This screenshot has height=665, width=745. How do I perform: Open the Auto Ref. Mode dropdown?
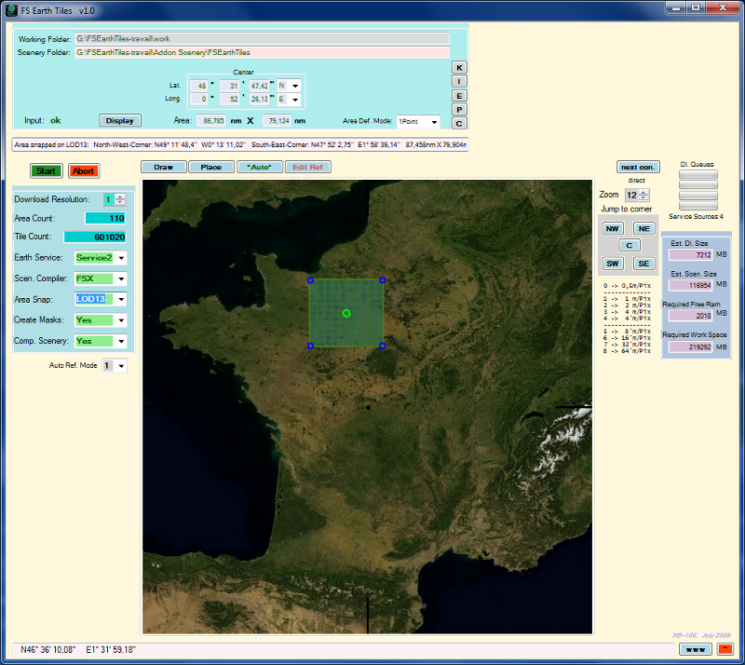[121, 366]
